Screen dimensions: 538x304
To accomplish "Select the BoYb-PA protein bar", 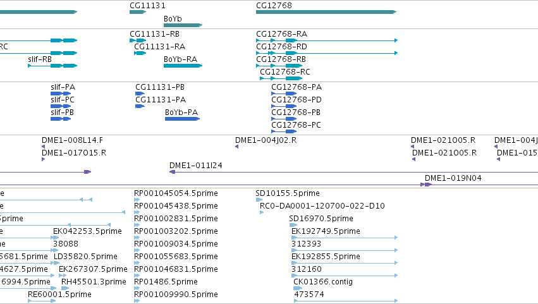I will pyautogui.click(x=182, y=119).
